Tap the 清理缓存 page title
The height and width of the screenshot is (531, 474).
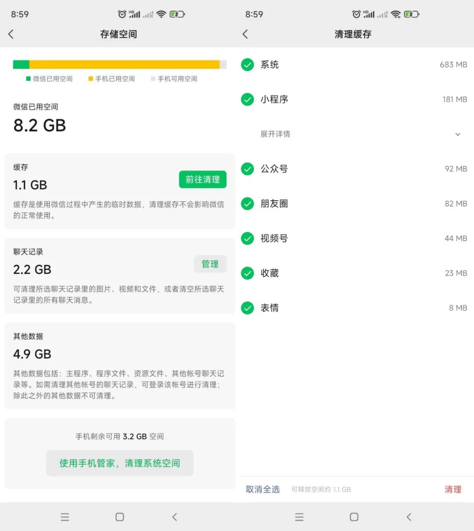(x=353, y=34)
